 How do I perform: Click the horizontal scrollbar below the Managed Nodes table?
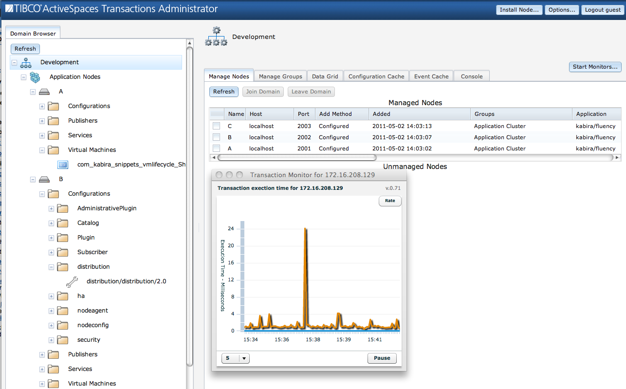pyautogui.click(x=292, y=157)
